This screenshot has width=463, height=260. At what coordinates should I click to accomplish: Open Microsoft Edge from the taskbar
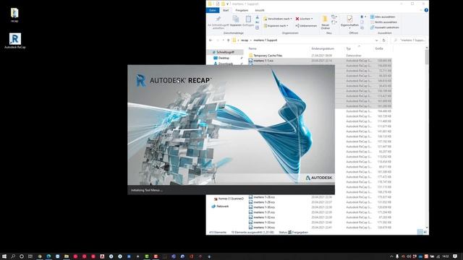point(48,256)
